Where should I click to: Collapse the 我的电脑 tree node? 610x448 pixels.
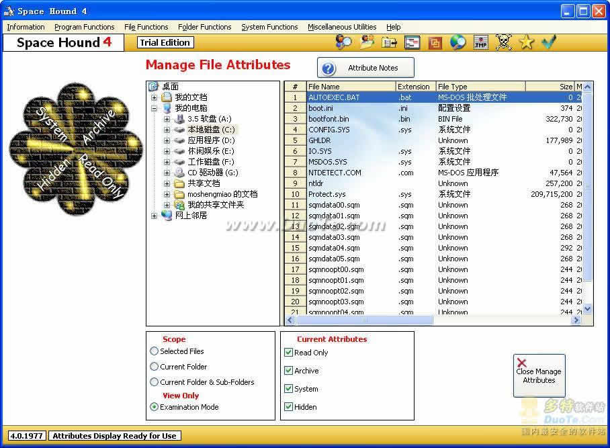(x=154, y=109)
